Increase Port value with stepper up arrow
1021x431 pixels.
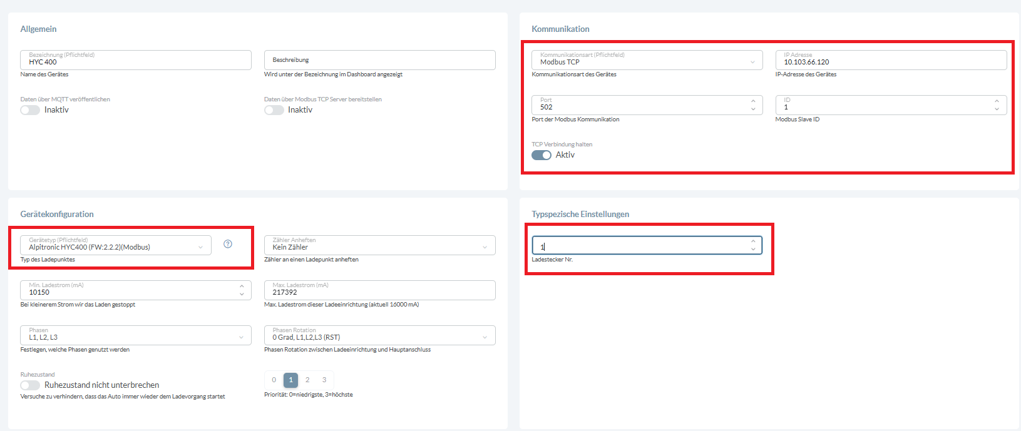click(753, 101)
